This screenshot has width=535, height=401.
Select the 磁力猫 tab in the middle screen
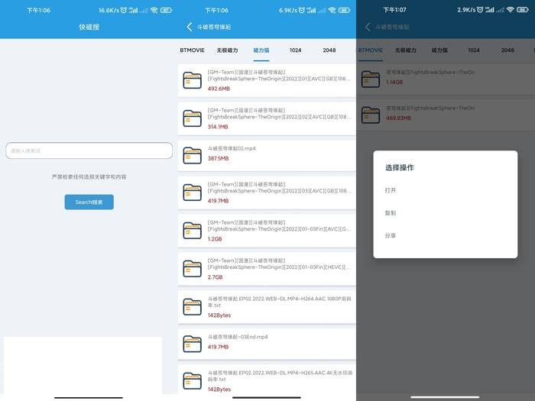(261, 50)
